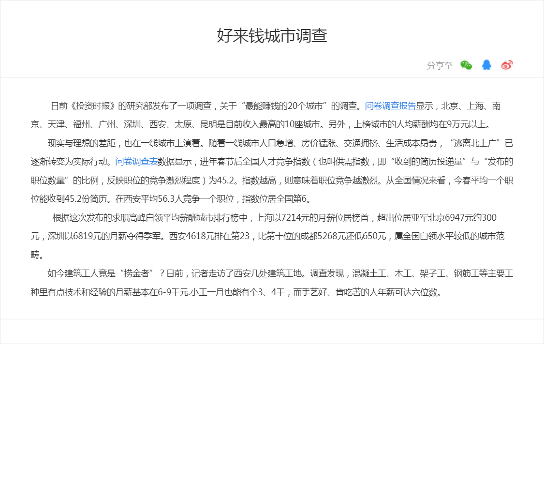Click the 分享至 label
Image resolution: width=544 pixels, height=484 pixels.
click(x=440, y=65)
